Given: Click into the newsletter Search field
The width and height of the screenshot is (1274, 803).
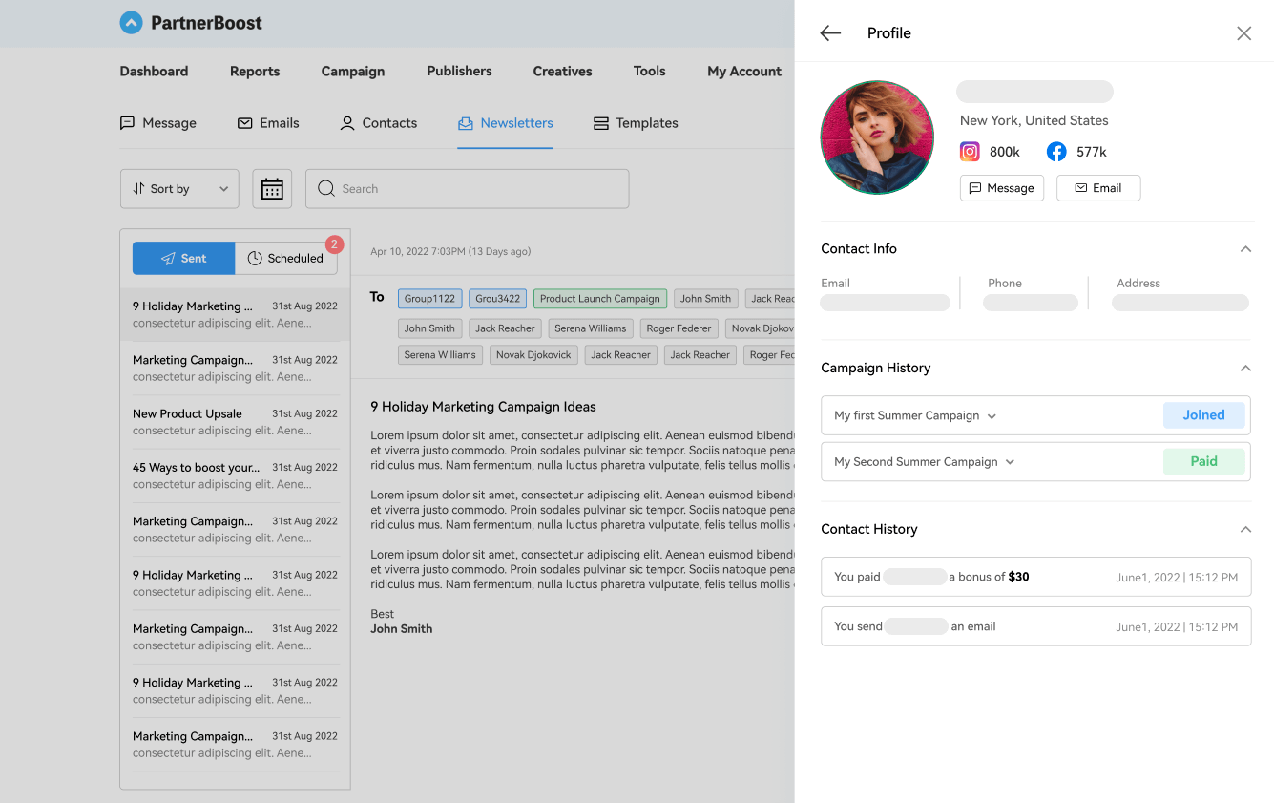Looking at the screenshot, I should (x=468, y=189).
